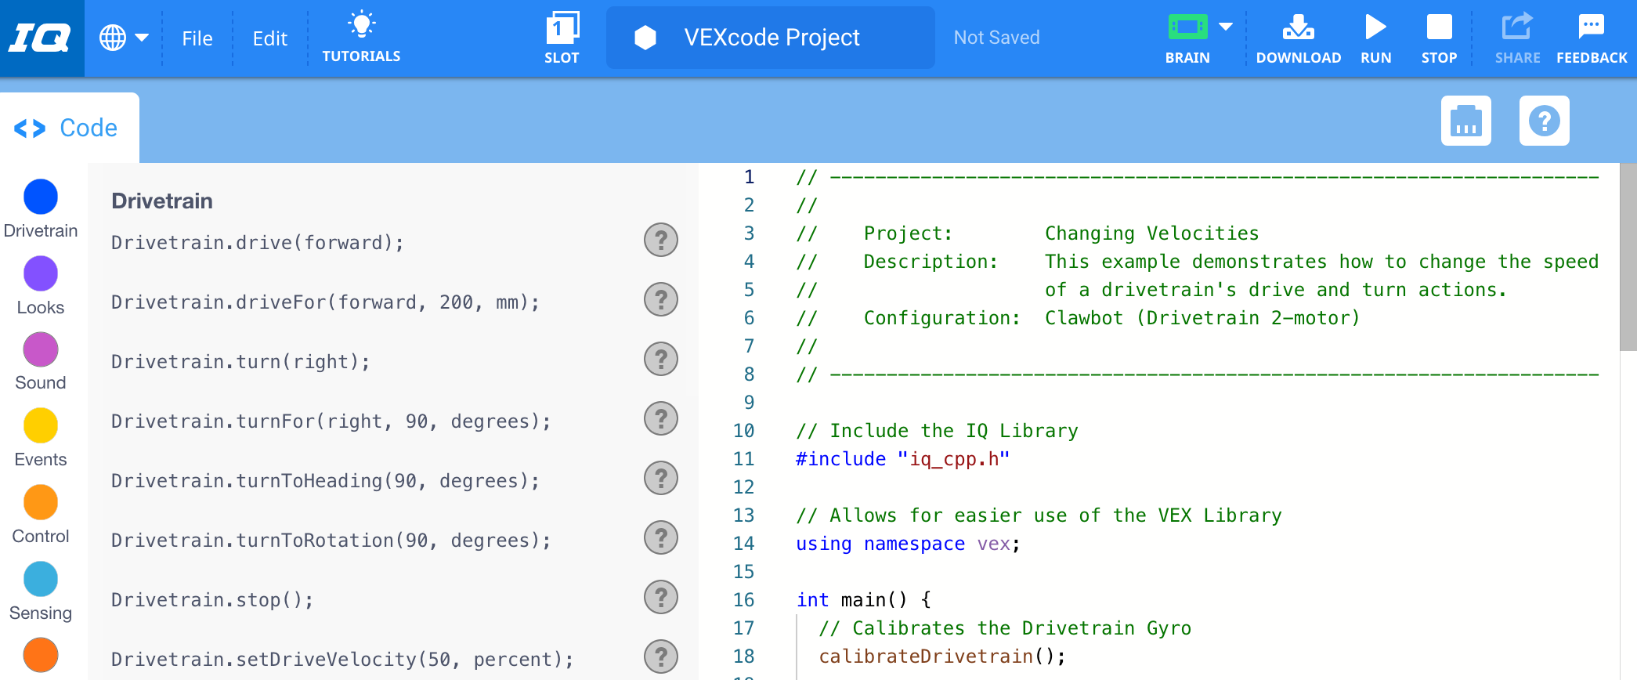Expand the Brain status dropdown arrow
The image size is (1637, 680).
click(x=1226, y=27)
